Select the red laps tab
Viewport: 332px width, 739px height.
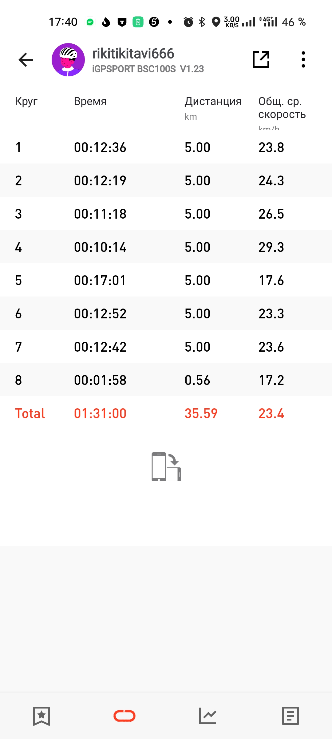[124, 716]
